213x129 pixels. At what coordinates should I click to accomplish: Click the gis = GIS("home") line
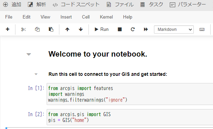point(68,120)
